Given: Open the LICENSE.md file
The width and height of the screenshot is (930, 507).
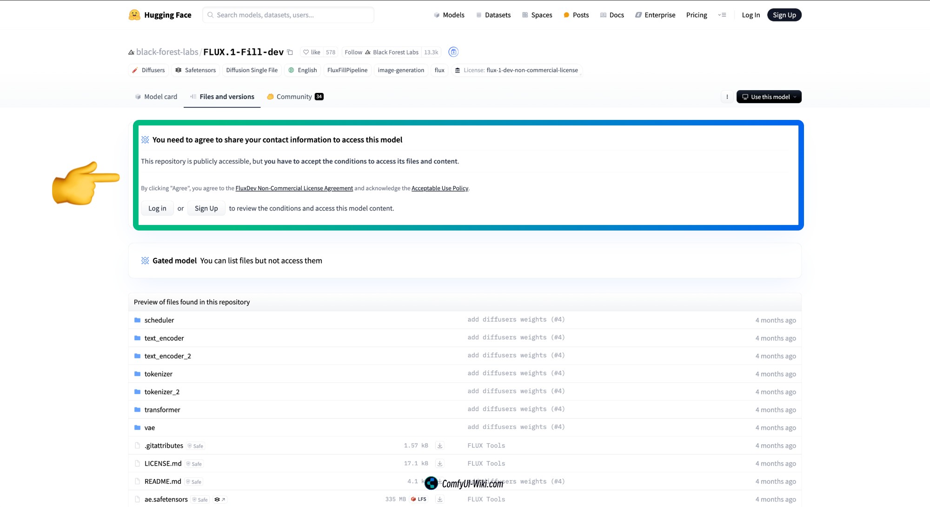Looking at the screenshot, I should coord(163,464).
